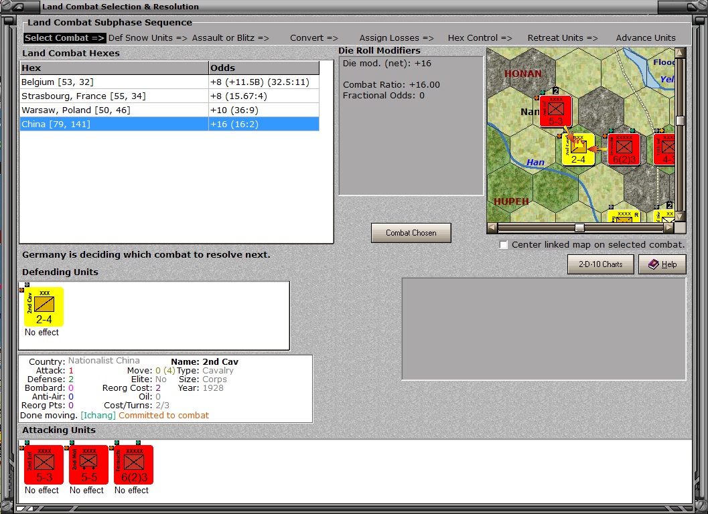Select the 2nd Cav defending unit counter

click(44, 307)
